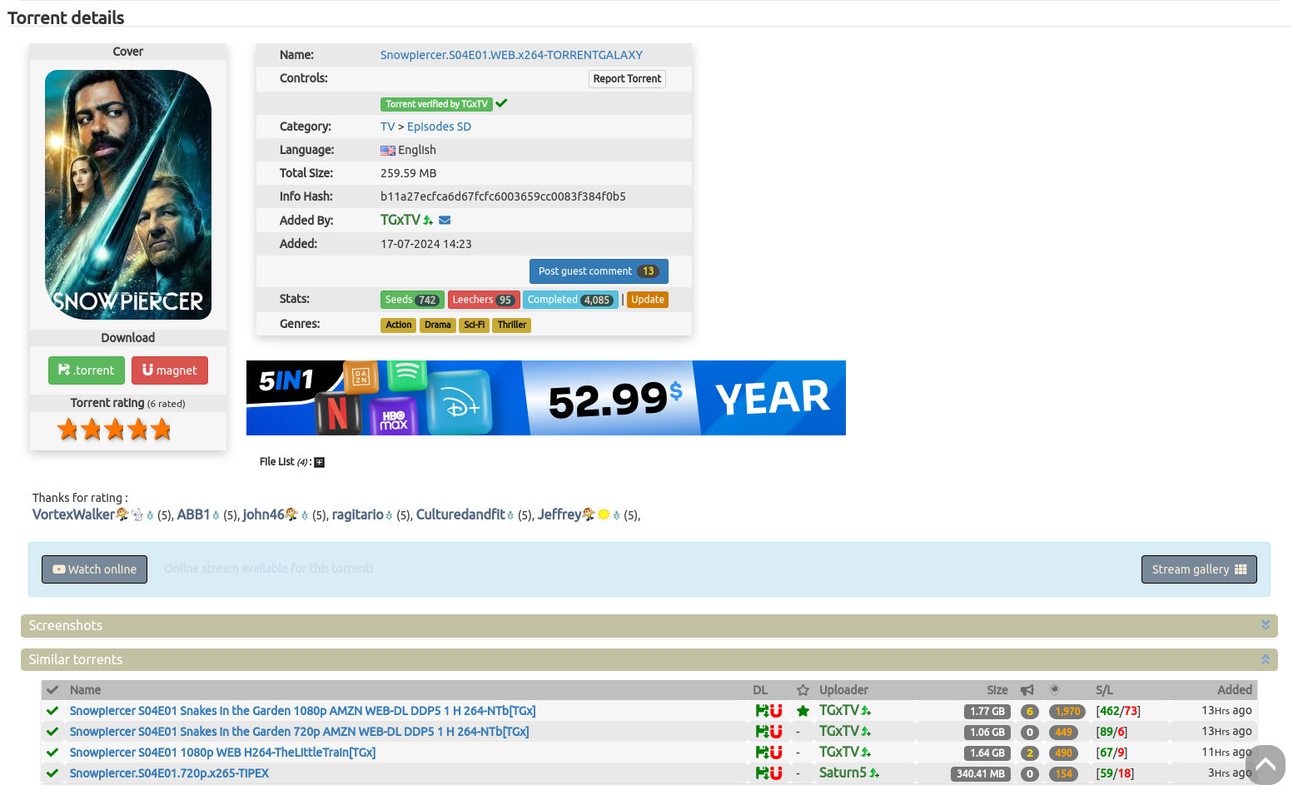
Task: Open Snakes in the Garden 1080p AMZN torrent
Action: coord(303,711)
